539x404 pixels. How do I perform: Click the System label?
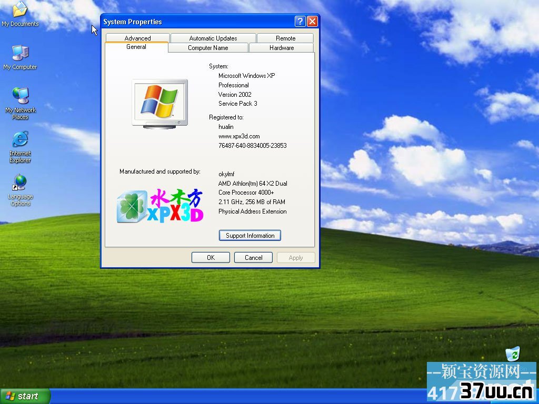point(218,66)
